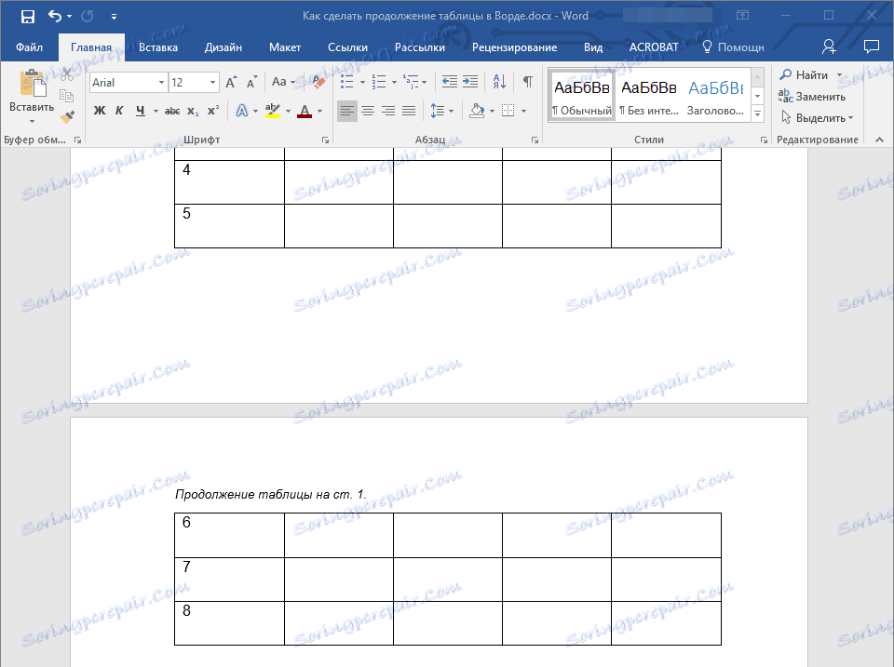Open the comments speech bubble icon
This screenshot has height=667, width=894.
pyautogui.click(x=872, y=47)
